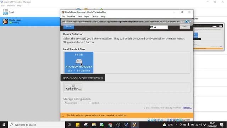Click the weather 27°C widget on taskbar
This screenshot has width=227, height=128.
click(167, 125)
